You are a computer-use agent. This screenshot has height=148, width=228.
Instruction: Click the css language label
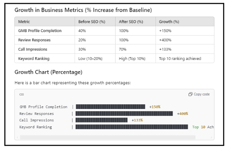point(22,94)
